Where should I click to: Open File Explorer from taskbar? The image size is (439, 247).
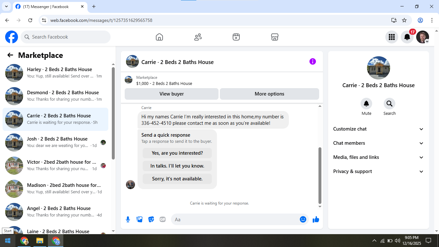pyautogui.click(x=40, y=241)
